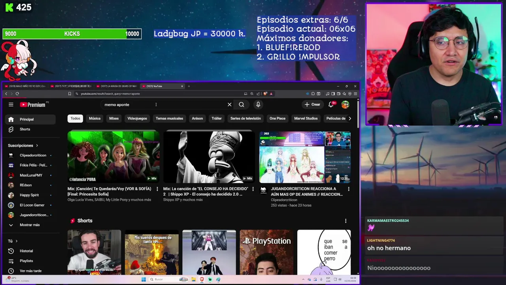Click address bar URL youtube.com/results
The image size is (506, 285).
click(x=110, y=94)
